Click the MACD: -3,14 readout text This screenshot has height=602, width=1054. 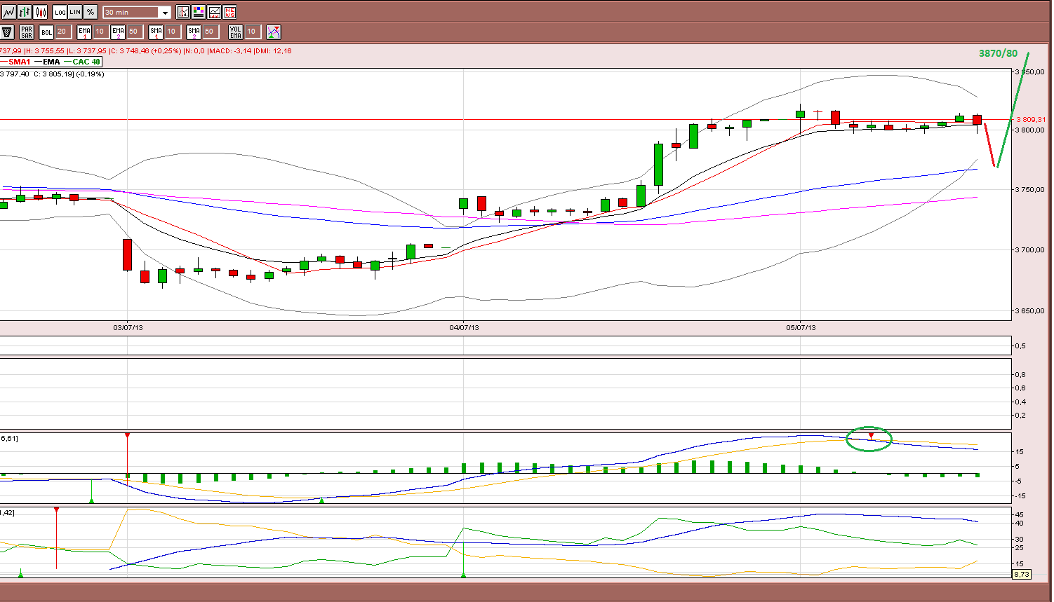pyautogui.click(x=231, y=51)
